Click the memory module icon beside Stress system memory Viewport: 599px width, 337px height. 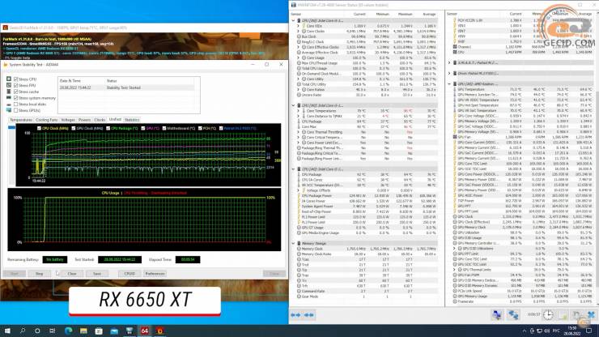[x=9, y=97]
